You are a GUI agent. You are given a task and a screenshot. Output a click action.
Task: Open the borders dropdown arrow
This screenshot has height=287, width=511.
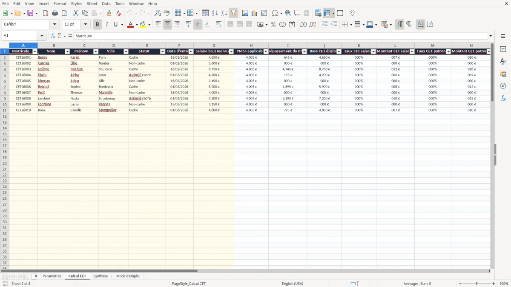click(x=350, y=25)
